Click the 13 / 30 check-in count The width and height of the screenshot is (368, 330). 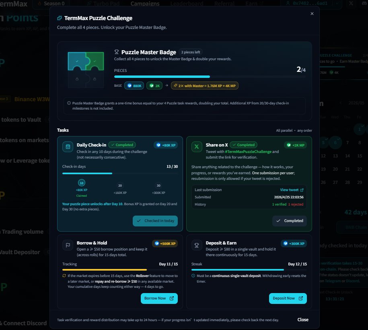[x=172, y=167]
